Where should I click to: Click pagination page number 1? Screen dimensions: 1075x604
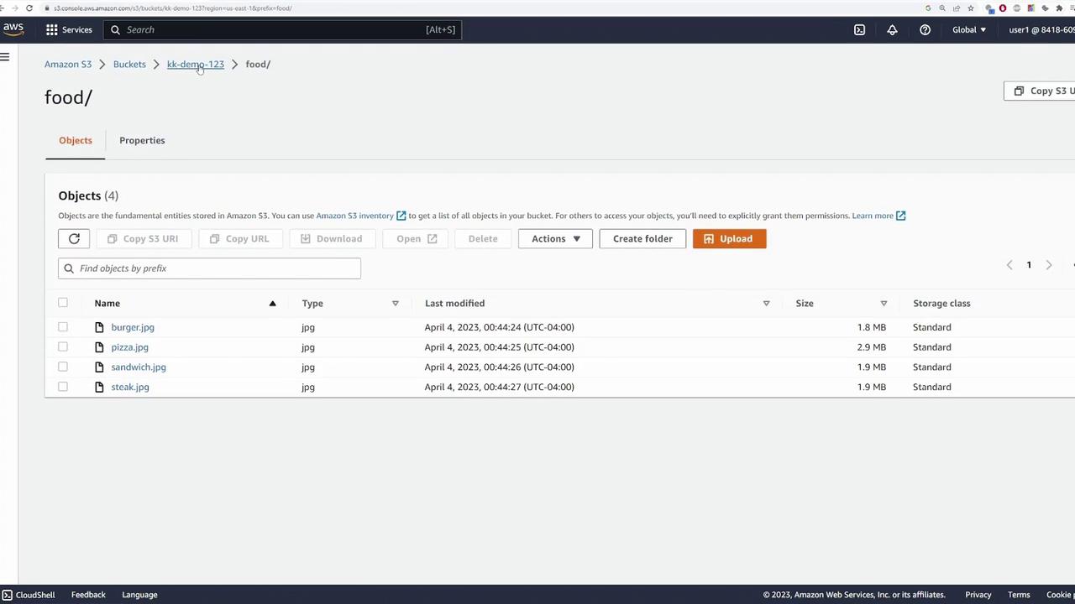(x=1029, y=265)
